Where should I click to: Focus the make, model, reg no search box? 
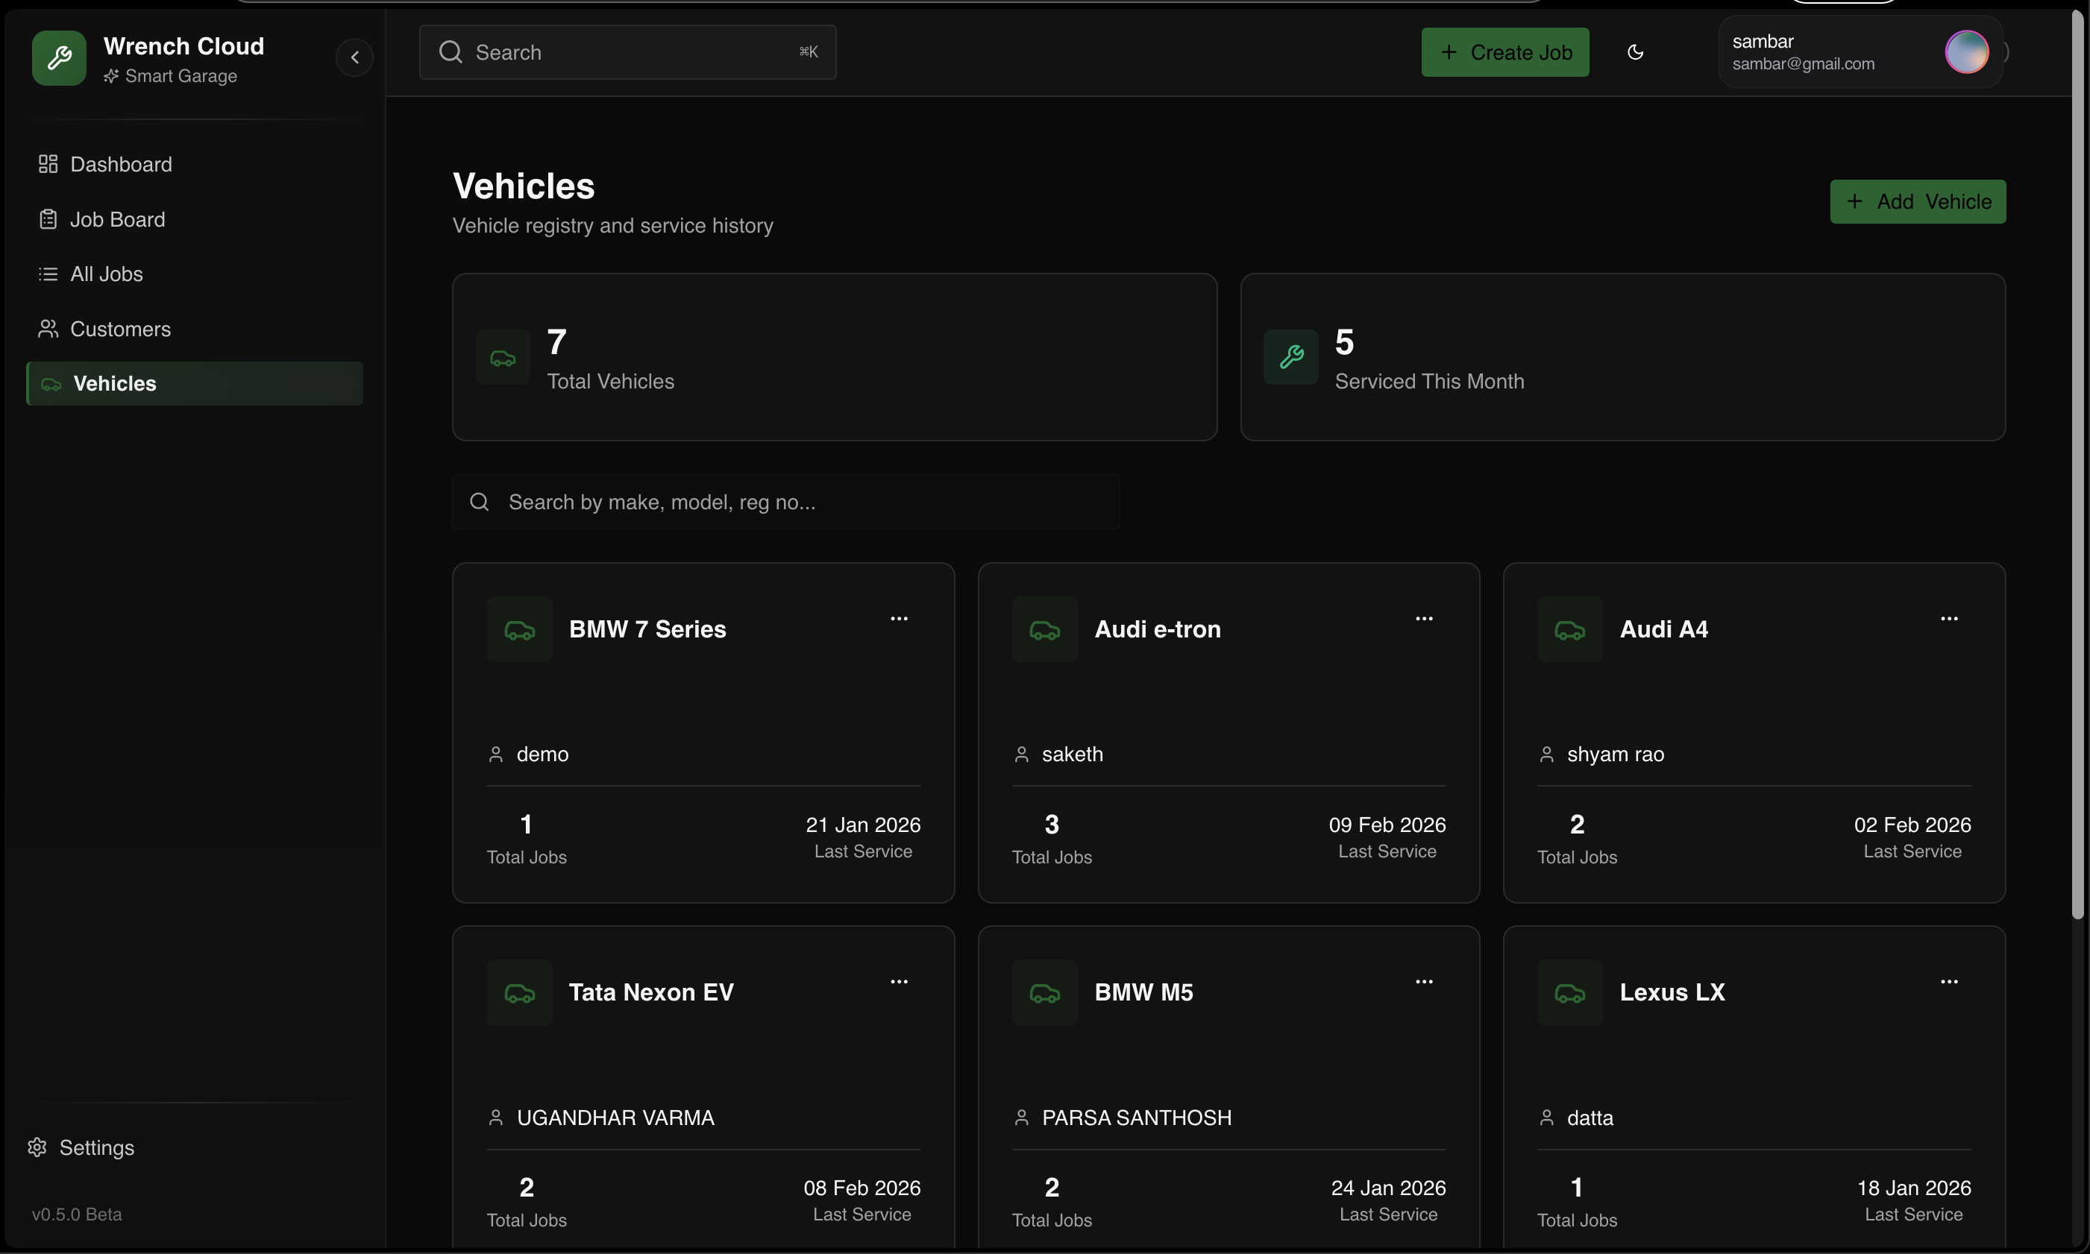[x=785, y=502]
